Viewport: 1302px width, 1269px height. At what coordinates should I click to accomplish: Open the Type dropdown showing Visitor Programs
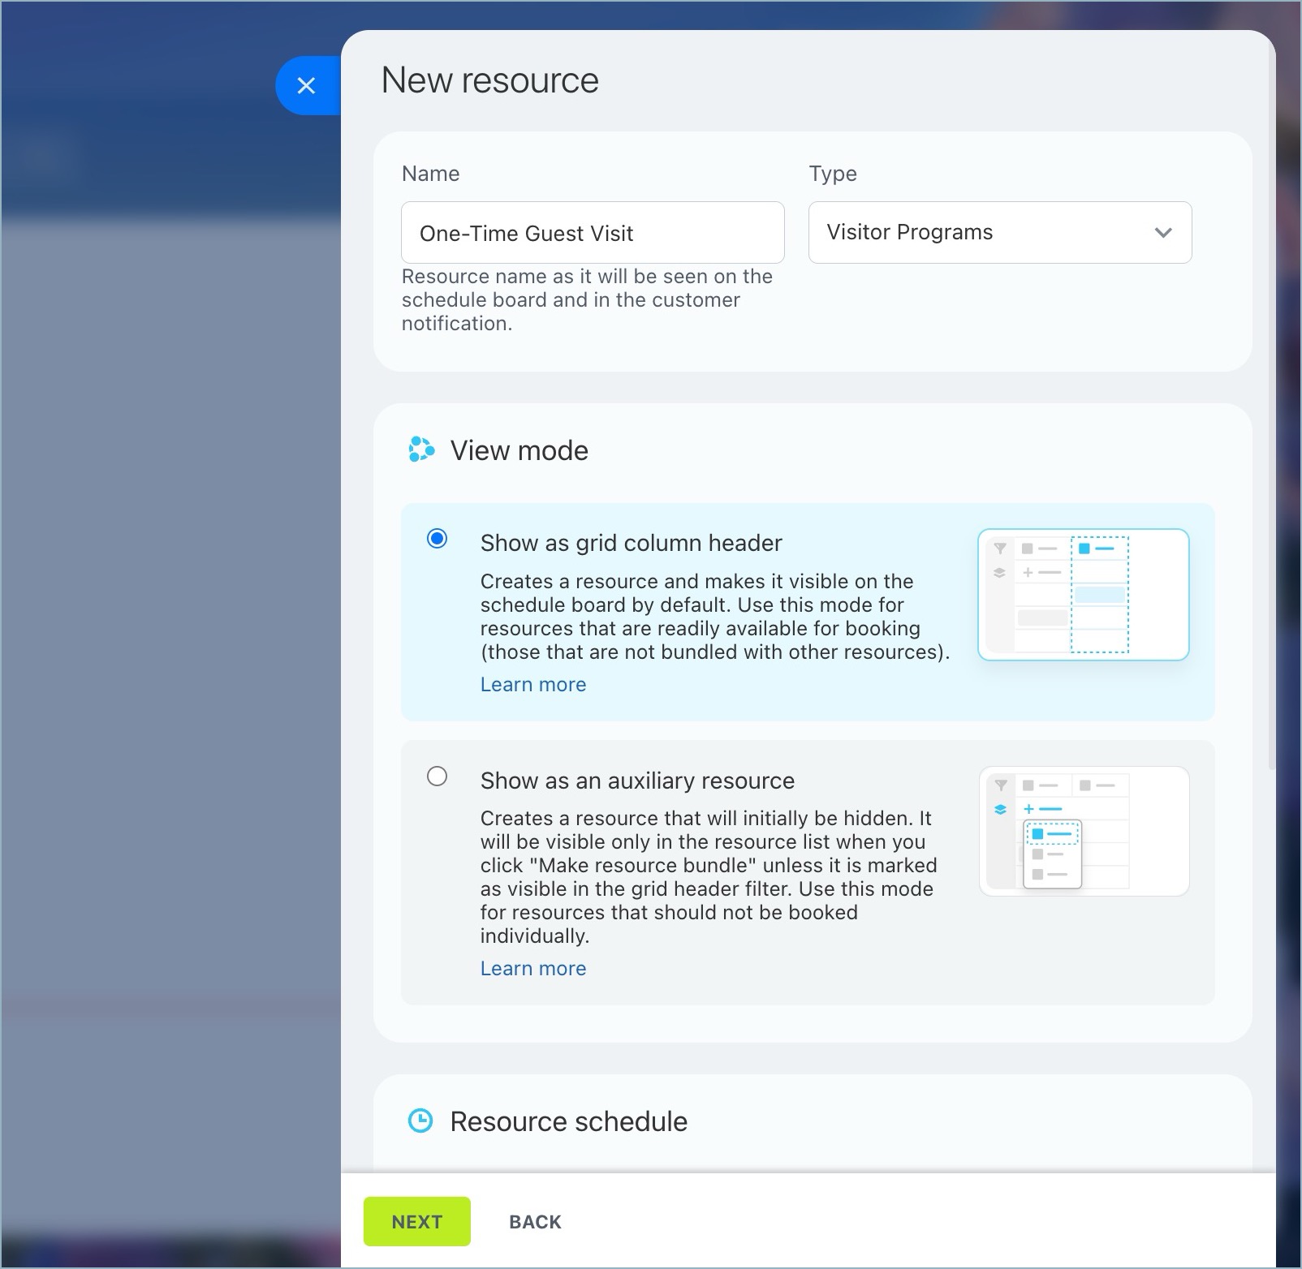coord(998,232)
